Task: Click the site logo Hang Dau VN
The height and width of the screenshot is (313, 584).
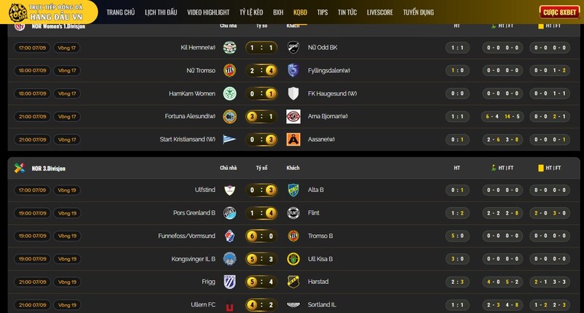Action: pos(47,12)
